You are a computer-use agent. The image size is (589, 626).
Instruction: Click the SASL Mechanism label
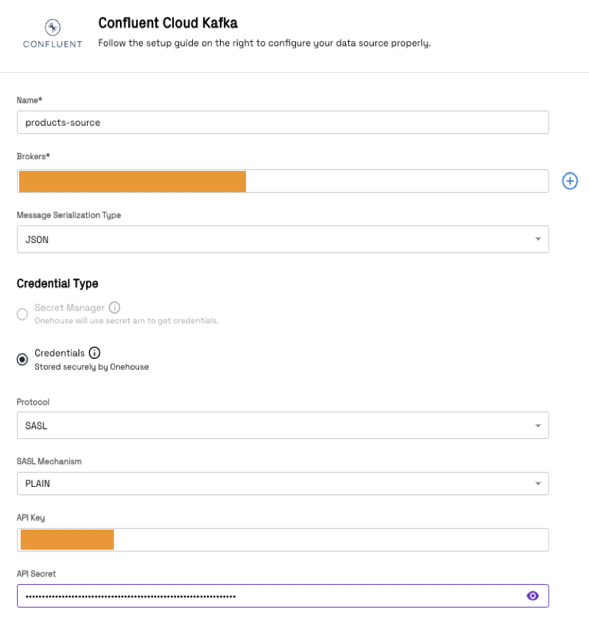pos(49,461)
